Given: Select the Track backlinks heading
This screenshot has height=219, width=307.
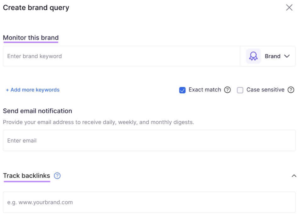Looking at the screenshot, I should tap(26, 176).
